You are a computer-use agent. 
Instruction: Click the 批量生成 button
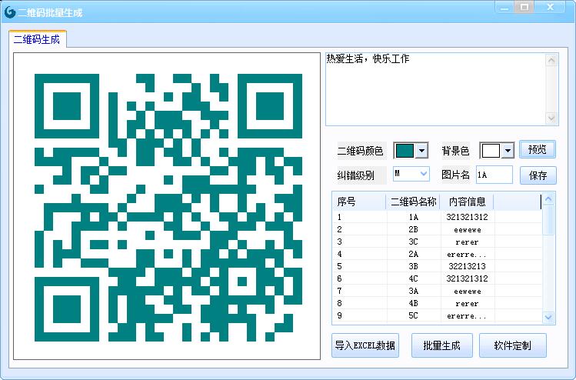[442, 345]
